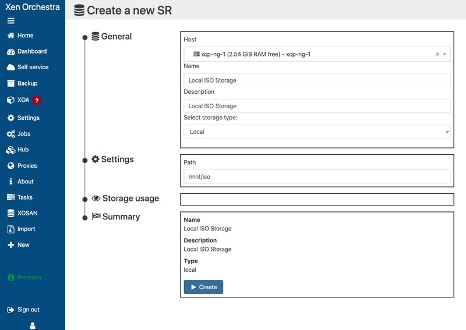Click the user profile icon at bottom
466x330 pixels.
33,326
